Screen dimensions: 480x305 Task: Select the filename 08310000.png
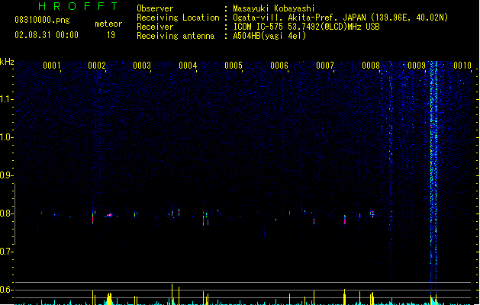(x=42, y=20)
